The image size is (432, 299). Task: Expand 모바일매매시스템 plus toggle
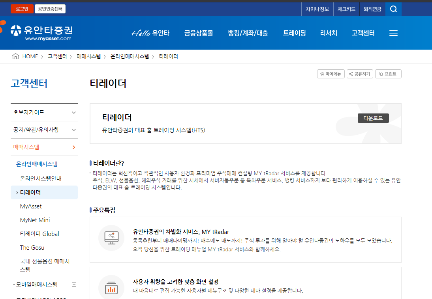click(x=74, y=284)
